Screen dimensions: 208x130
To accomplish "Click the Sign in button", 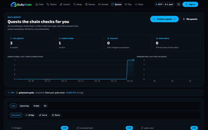I will click(x=190, y=4).
